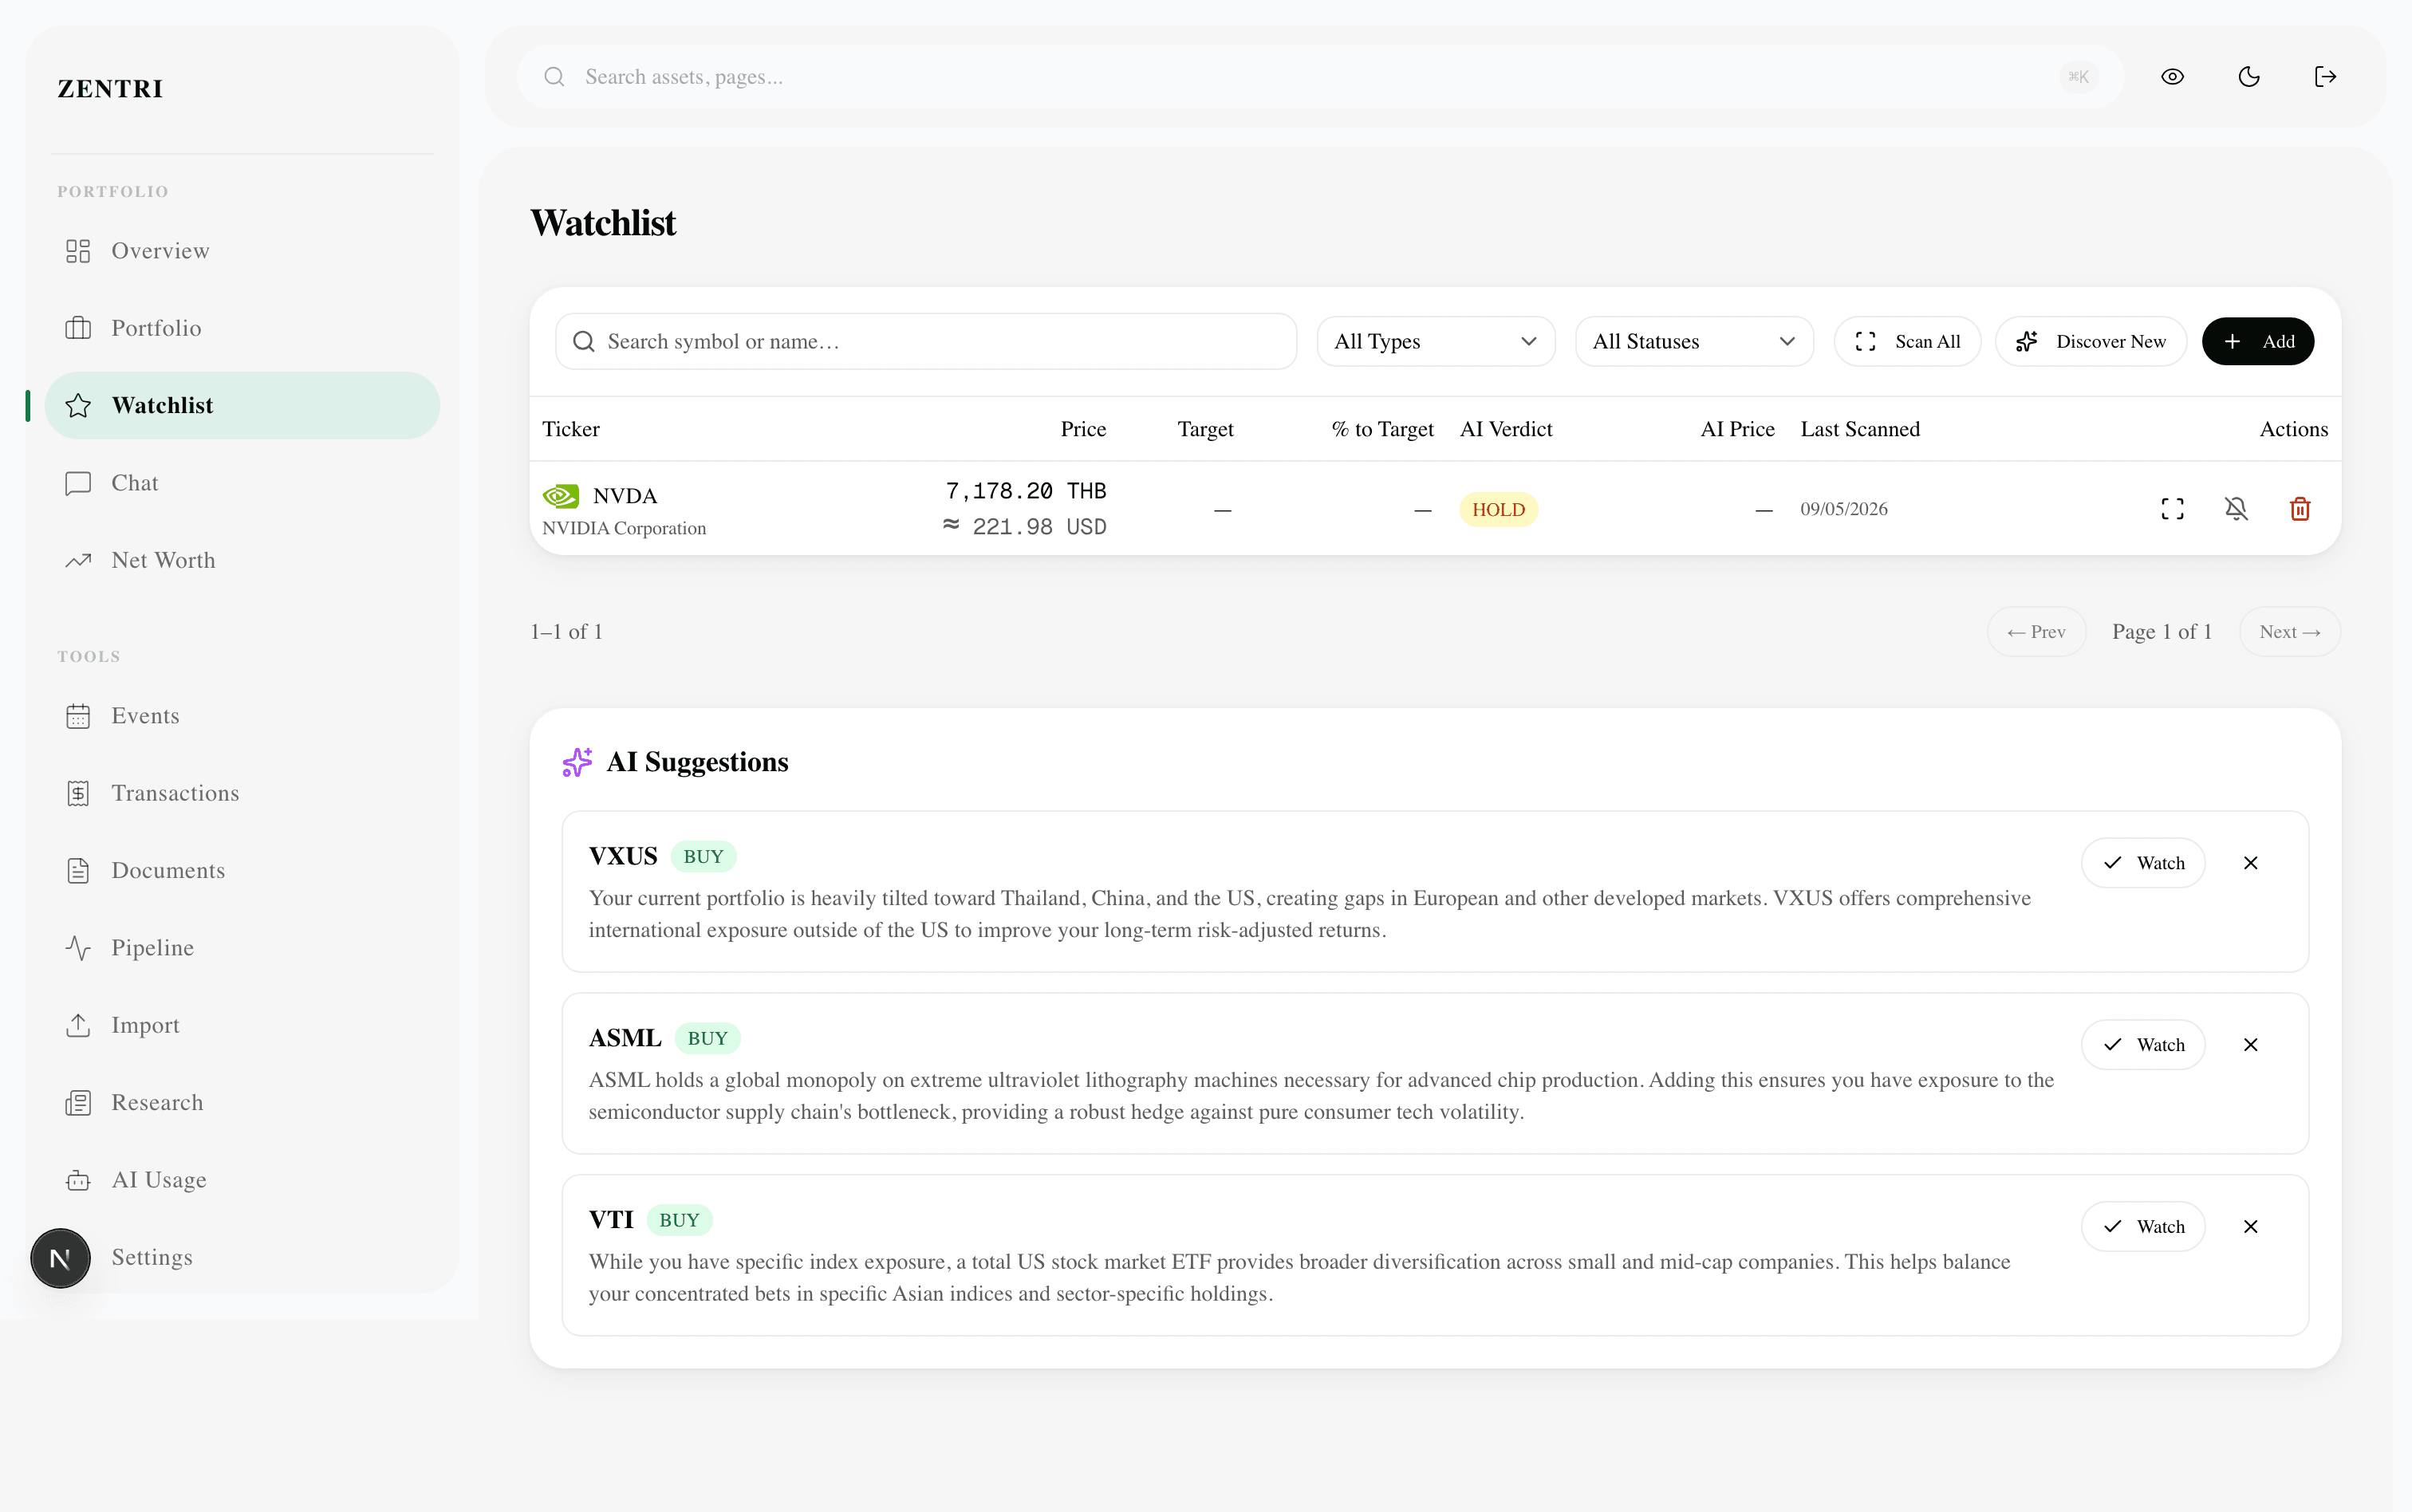Open the All Statuses dropdown

tap(1694, 342)
